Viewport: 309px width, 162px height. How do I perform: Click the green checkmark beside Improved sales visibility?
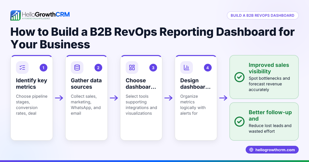(239, 77)
